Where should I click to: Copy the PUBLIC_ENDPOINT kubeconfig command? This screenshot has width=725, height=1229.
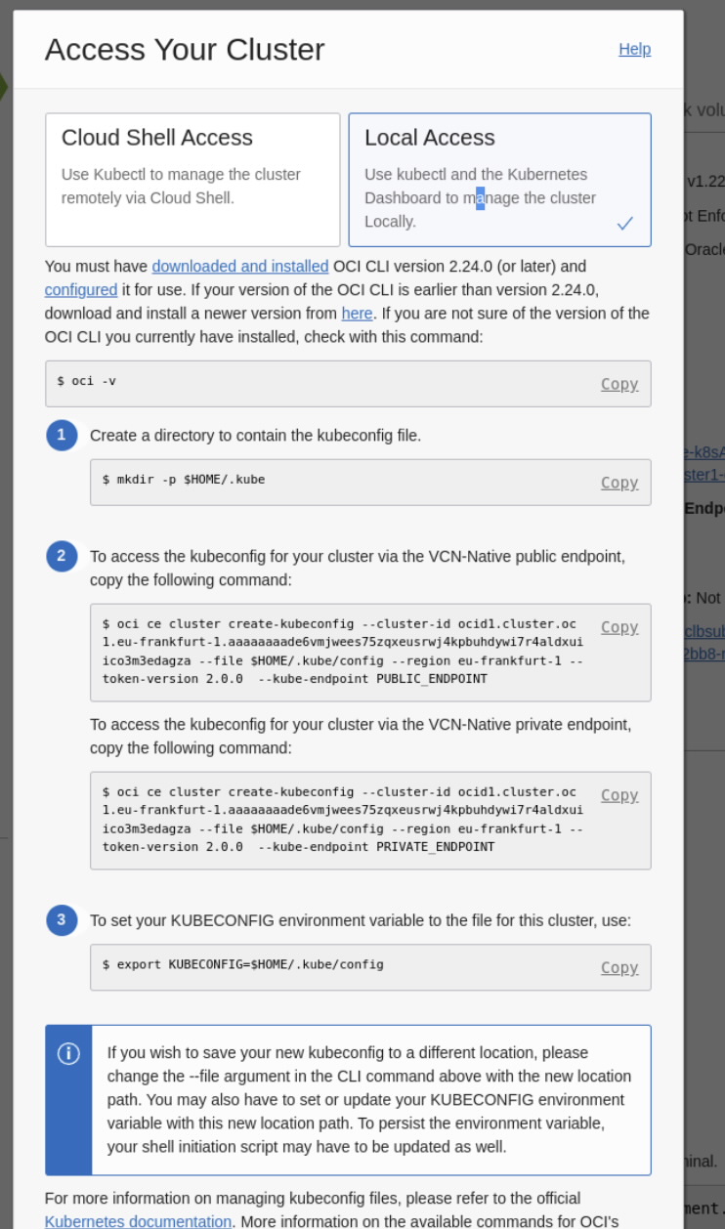point(619,627)
